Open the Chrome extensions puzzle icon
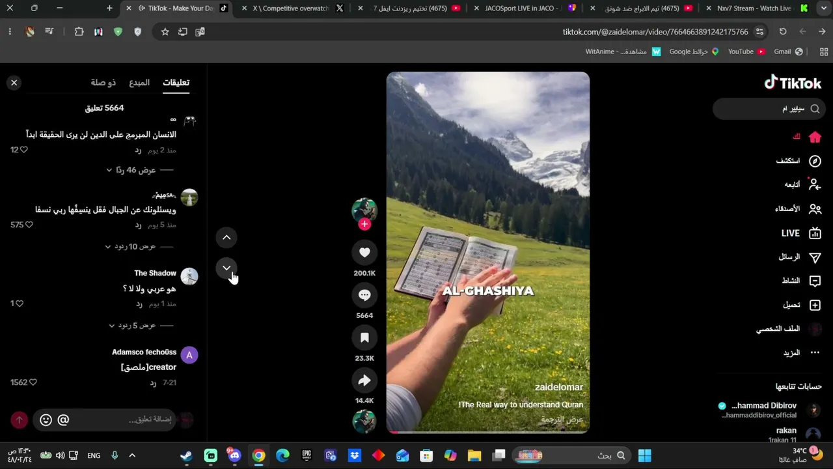This screenshot has width=833, height=469. 79,31
